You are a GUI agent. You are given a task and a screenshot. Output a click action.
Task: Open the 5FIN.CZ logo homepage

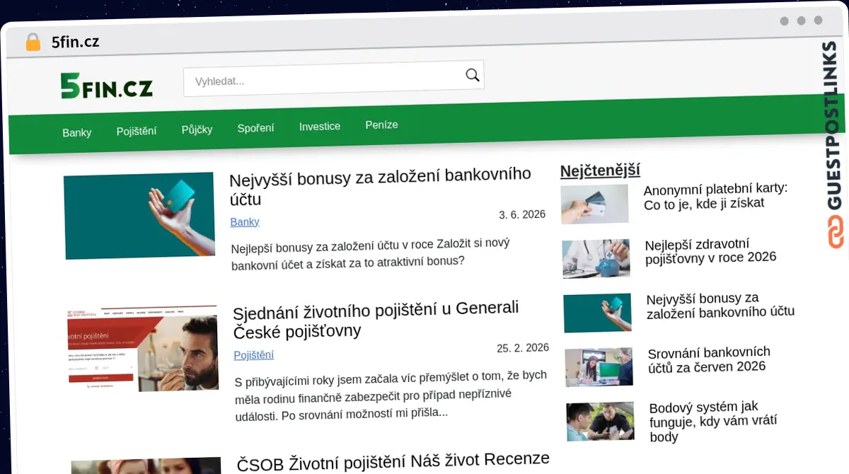click(x=107, y=86)
